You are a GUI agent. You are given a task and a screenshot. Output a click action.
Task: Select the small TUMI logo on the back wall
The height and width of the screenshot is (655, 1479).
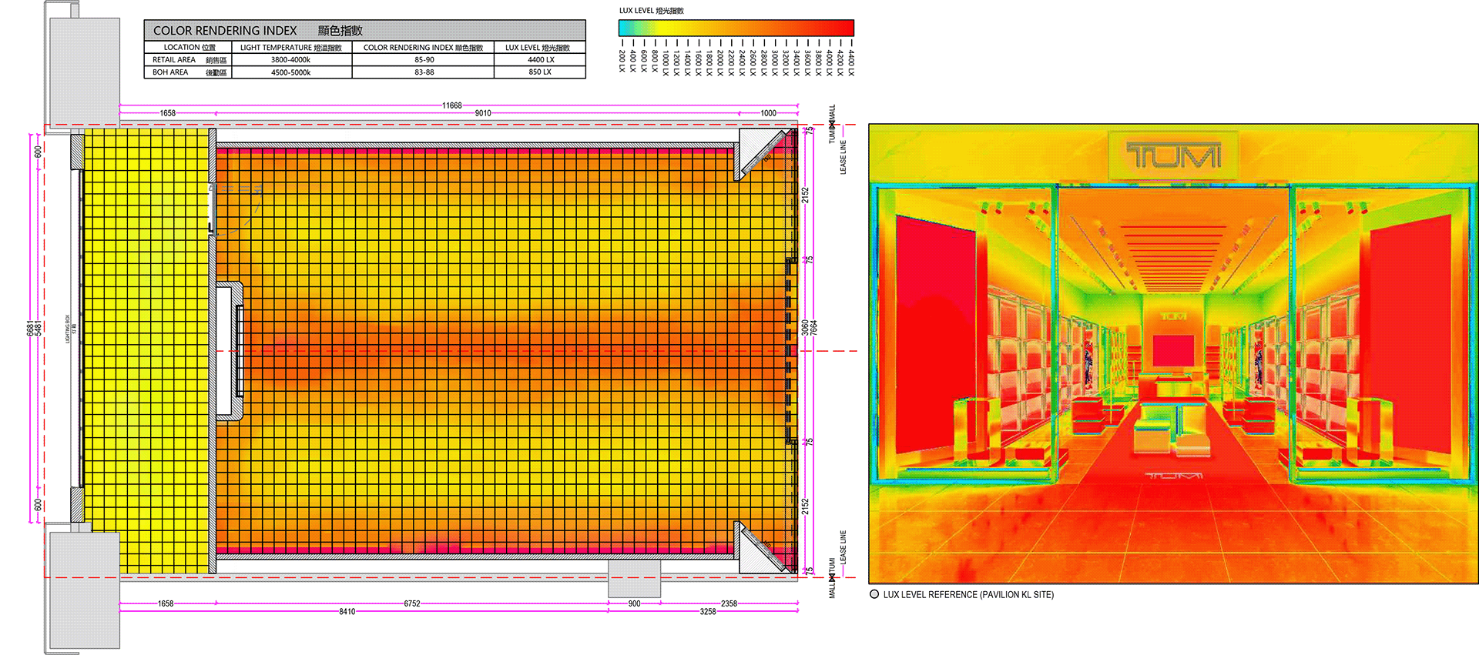click(x=1173, y=316)
